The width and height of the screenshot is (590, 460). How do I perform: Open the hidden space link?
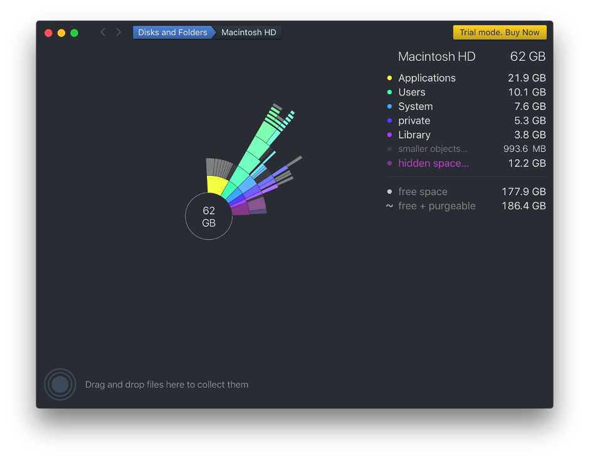[433, 163]
